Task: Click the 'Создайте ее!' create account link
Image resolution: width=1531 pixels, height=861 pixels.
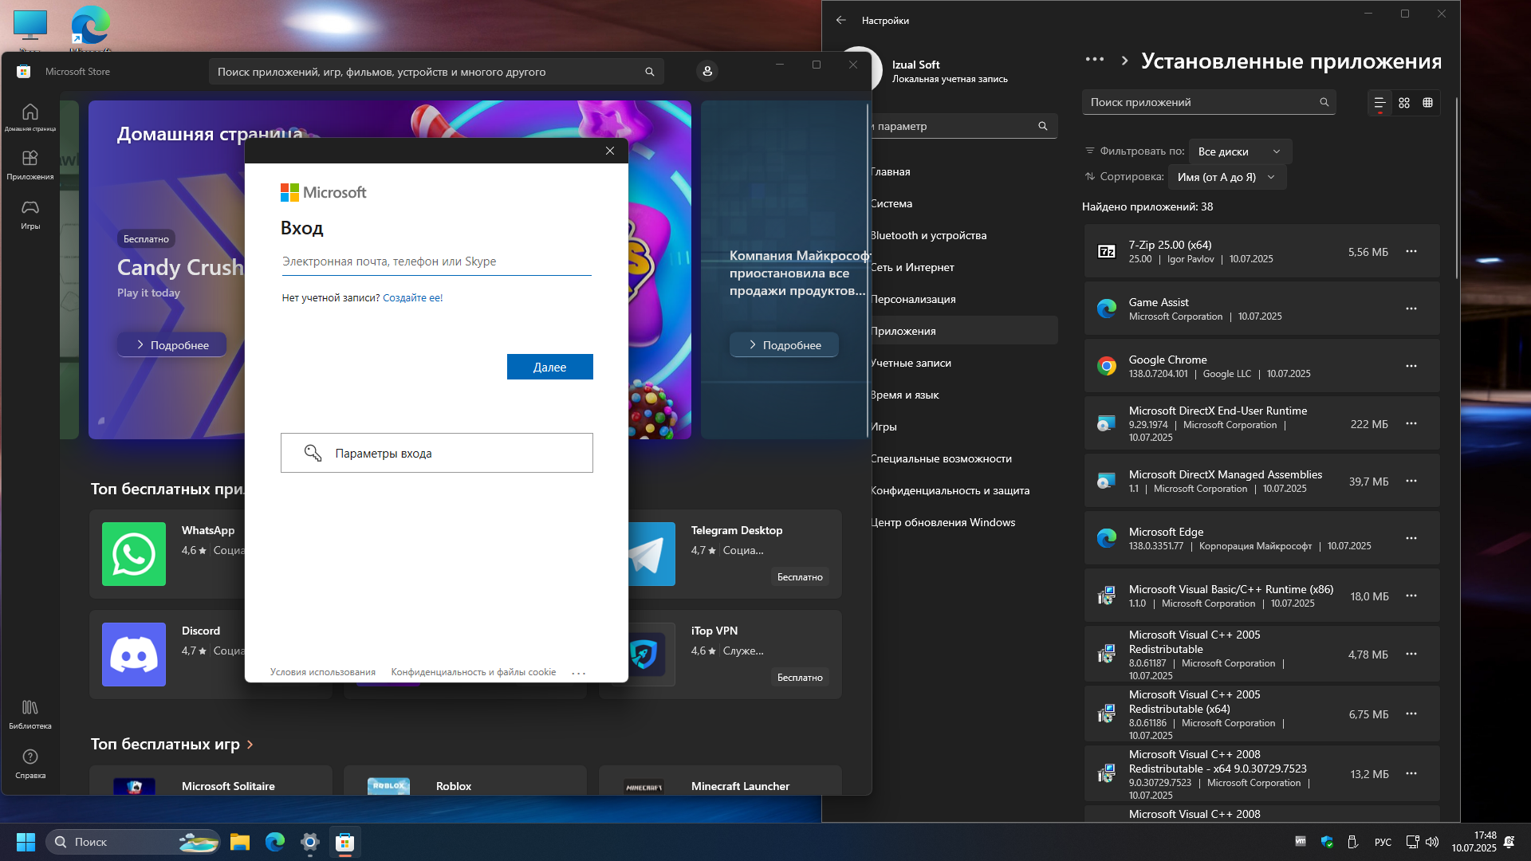Action: coord(412,298)
